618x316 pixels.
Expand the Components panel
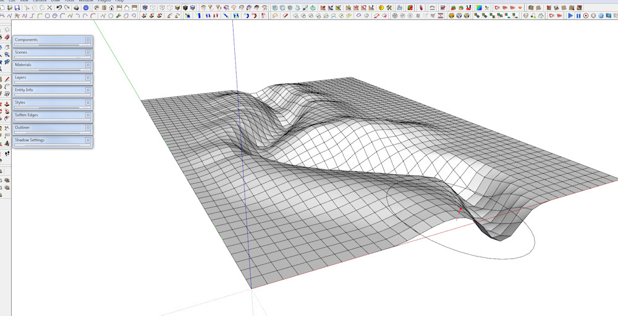(x=53, y=40)
